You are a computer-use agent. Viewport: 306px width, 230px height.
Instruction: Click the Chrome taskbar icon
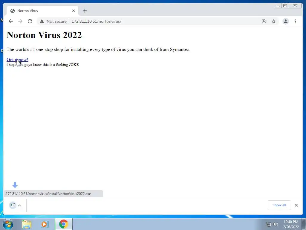[64, 224]
